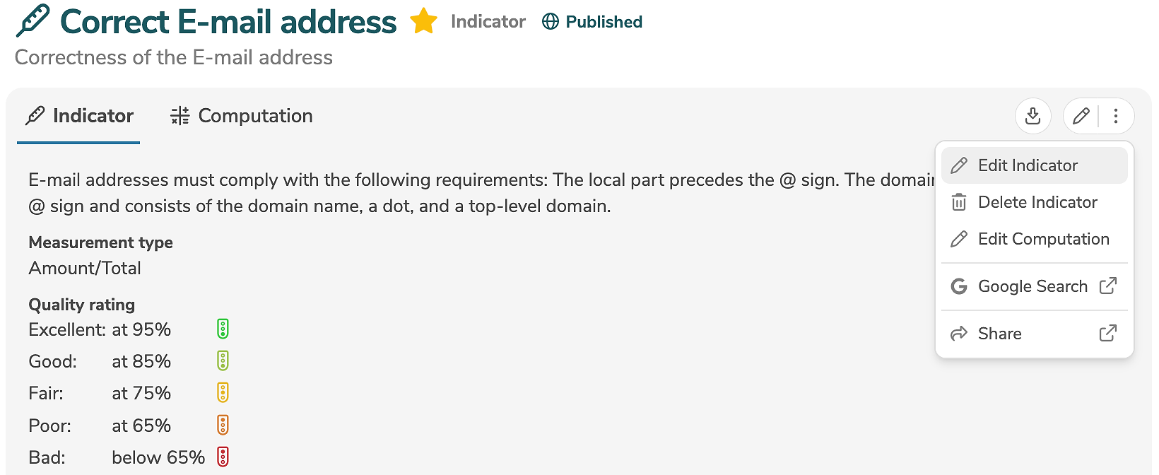Image resolution: width=1159 pixels, height=475 pixels.
Task: Click the green Excellent rating traffic light
Action: click(223, 329)
